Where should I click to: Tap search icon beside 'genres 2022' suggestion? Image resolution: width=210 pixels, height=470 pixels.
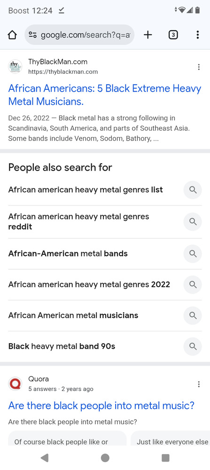click(193, 284)
